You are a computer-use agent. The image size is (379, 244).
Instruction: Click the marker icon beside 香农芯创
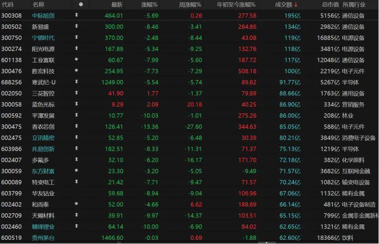click(76, 127)
